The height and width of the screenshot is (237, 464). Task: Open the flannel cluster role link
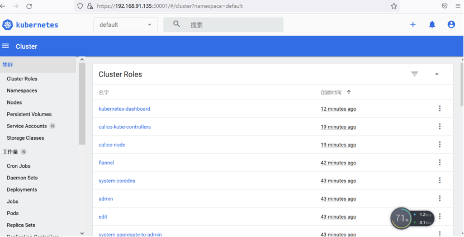tap(106, 163)
